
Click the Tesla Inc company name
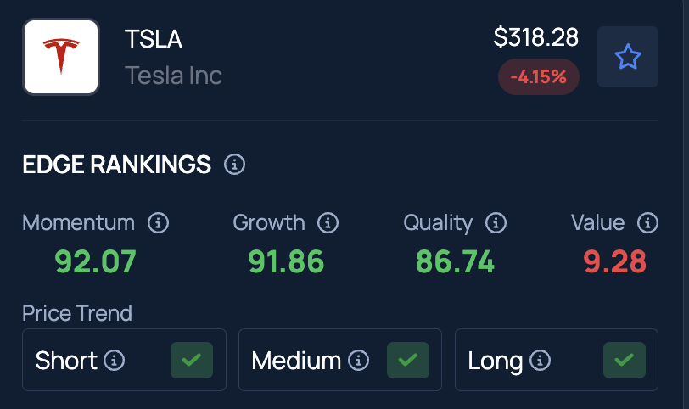174,76
